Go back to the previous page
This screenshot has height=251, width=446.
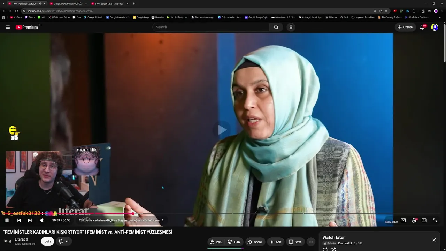[x=4, y=11]
